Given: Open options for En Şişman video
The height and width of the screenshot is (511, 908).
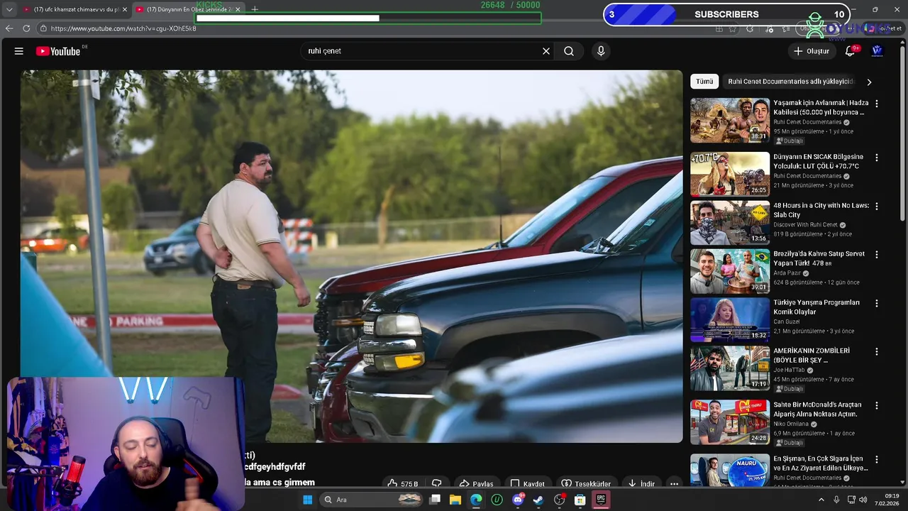Looking at the screenshot, I should click(877, 459).
